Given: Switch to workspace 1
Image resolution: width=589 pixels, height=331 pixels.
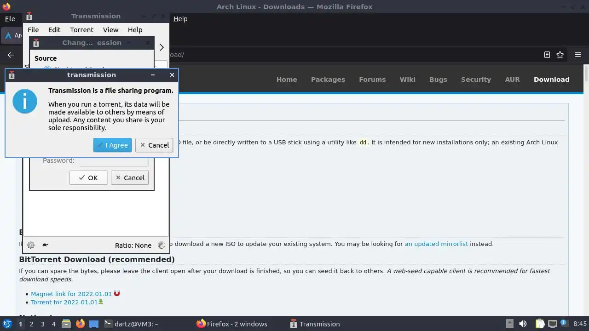Looking at the screenshot, I should pos(20,324).
